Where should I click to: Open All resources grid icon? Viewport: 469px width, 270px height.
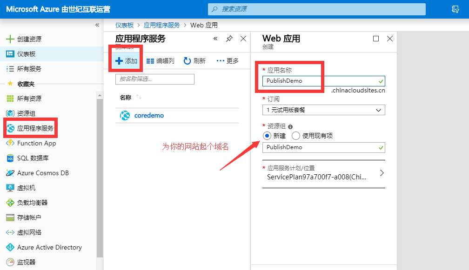pos(10,98)
